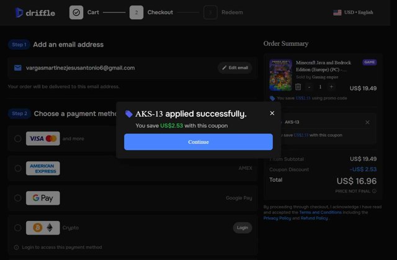This screenshot has height=260, width=397.
Task: Select the Google Pay radio button
Action: [x=18, y=198]
